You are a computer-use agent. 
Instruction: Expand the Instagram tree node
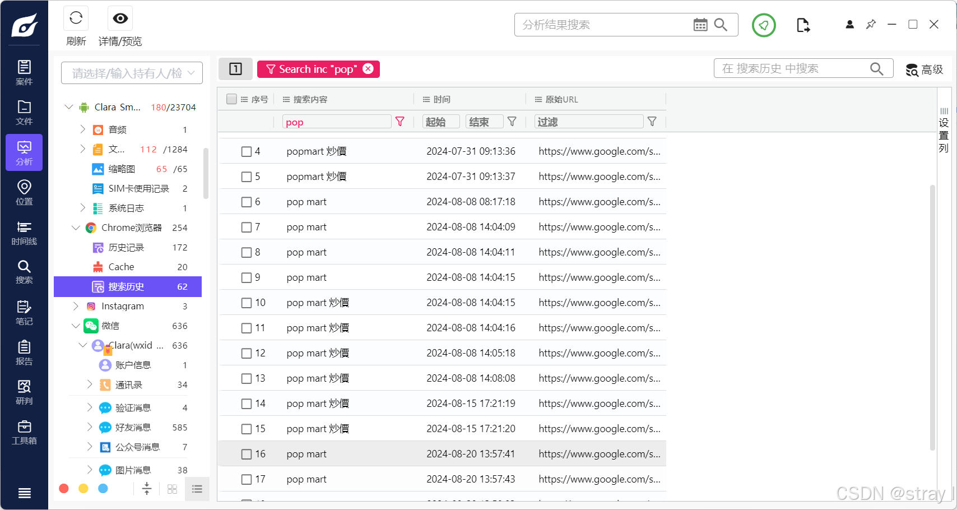[x=76, y=306]
